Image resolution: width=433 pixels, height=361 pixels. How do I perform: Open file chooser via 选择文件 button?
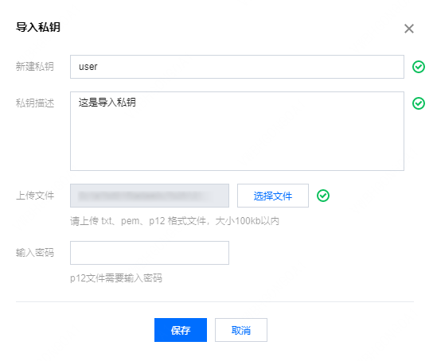(x=273, y=196)
